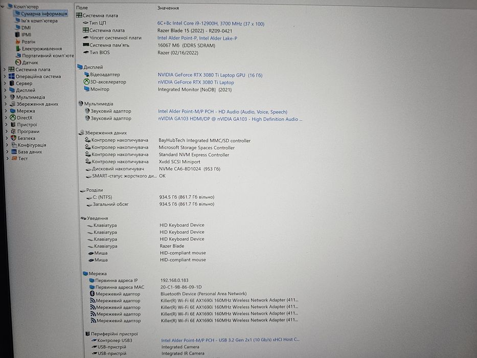The image size is (477, 358).
Task: Click the Програми sidebar icon
Action: [x=13, y=131]
